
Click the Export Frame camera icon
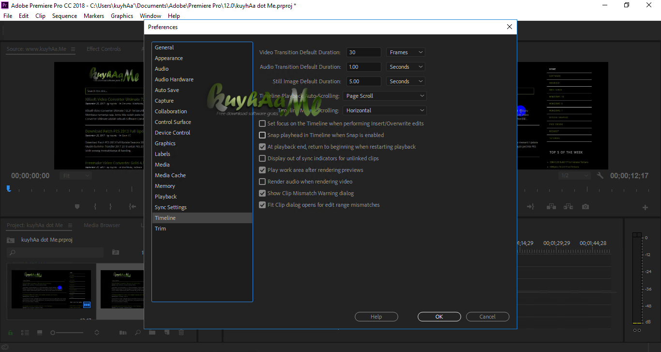586,207
